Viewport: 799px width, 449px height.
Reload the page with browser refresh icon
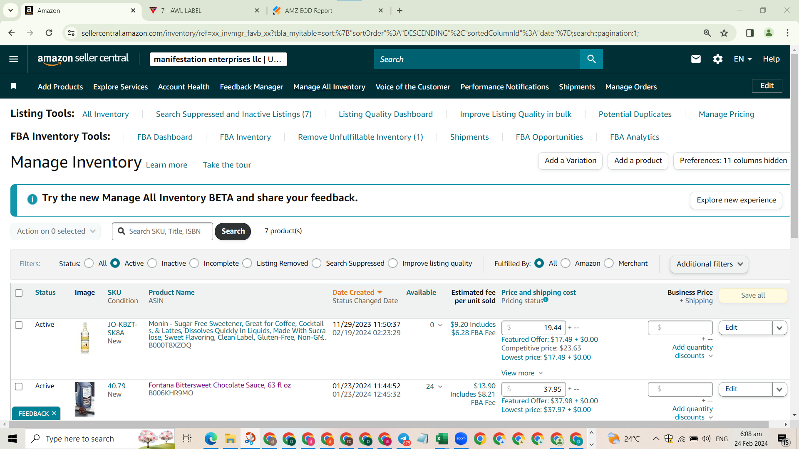[x=49, y=33]
